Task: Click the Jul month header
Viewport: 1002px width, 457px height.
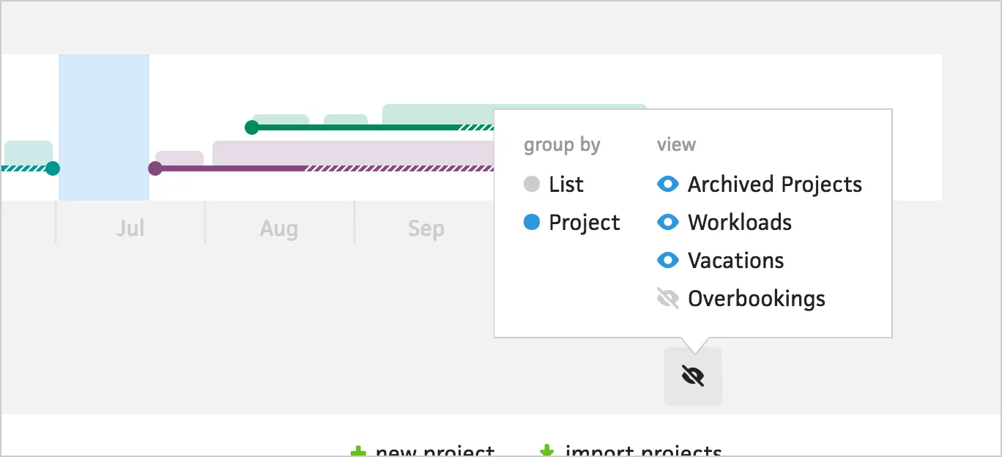Action: click(129, 228)
